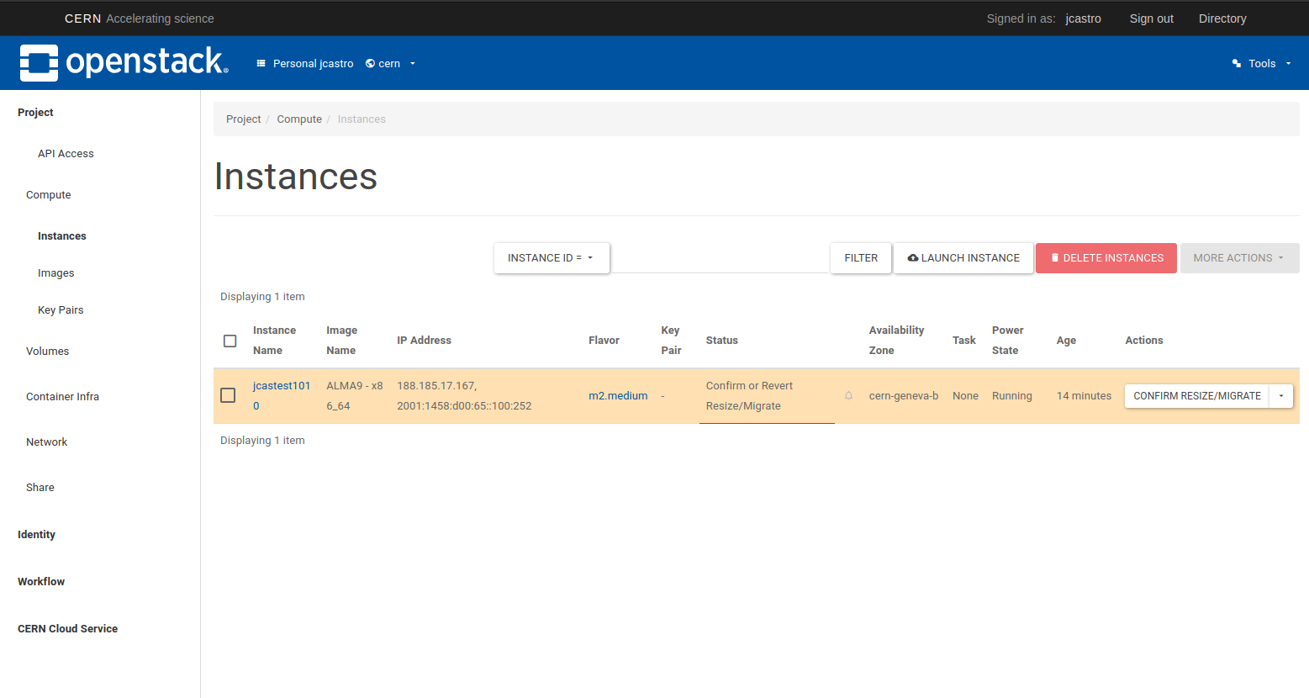Click Project in the breadcrumb
This screenshot has width=1309, height=698.
point(244,119)
